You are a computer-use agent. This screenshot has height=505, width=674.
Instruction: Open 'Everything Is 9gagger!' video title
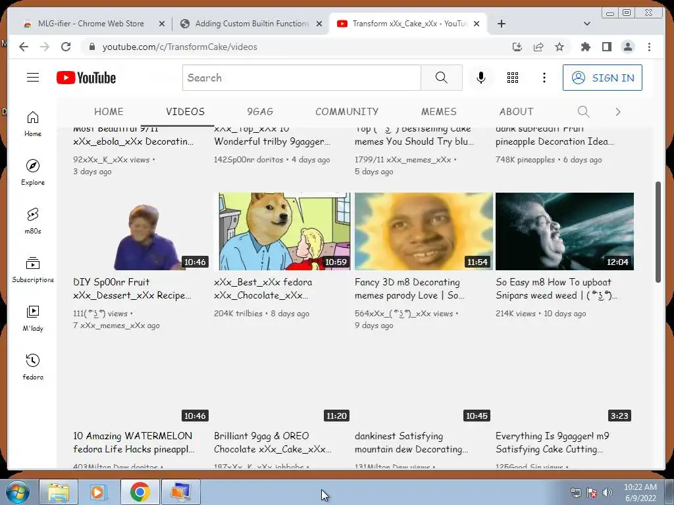pos(552,443)
